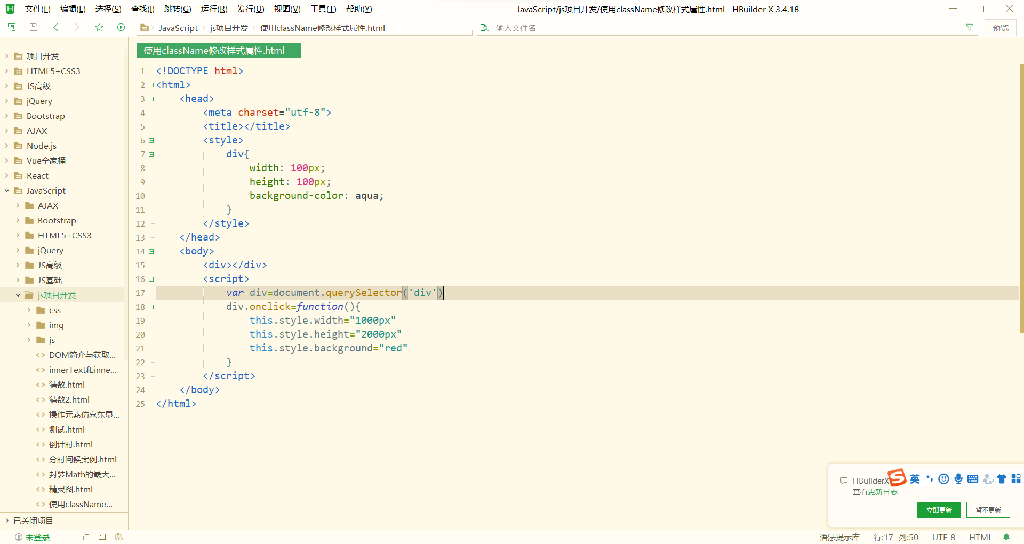Image resolution: width=1024 pixels, height=544 pixels.
Task: Open the 运行(R) menu
Action: pos(214,9)
